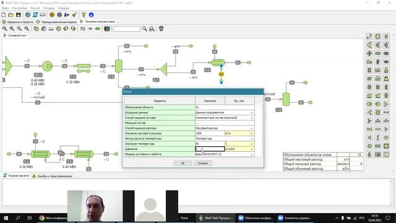396x223 pixels.
Task: Click 'Общий мольный расход' row in results table
Action: [323, 164]
